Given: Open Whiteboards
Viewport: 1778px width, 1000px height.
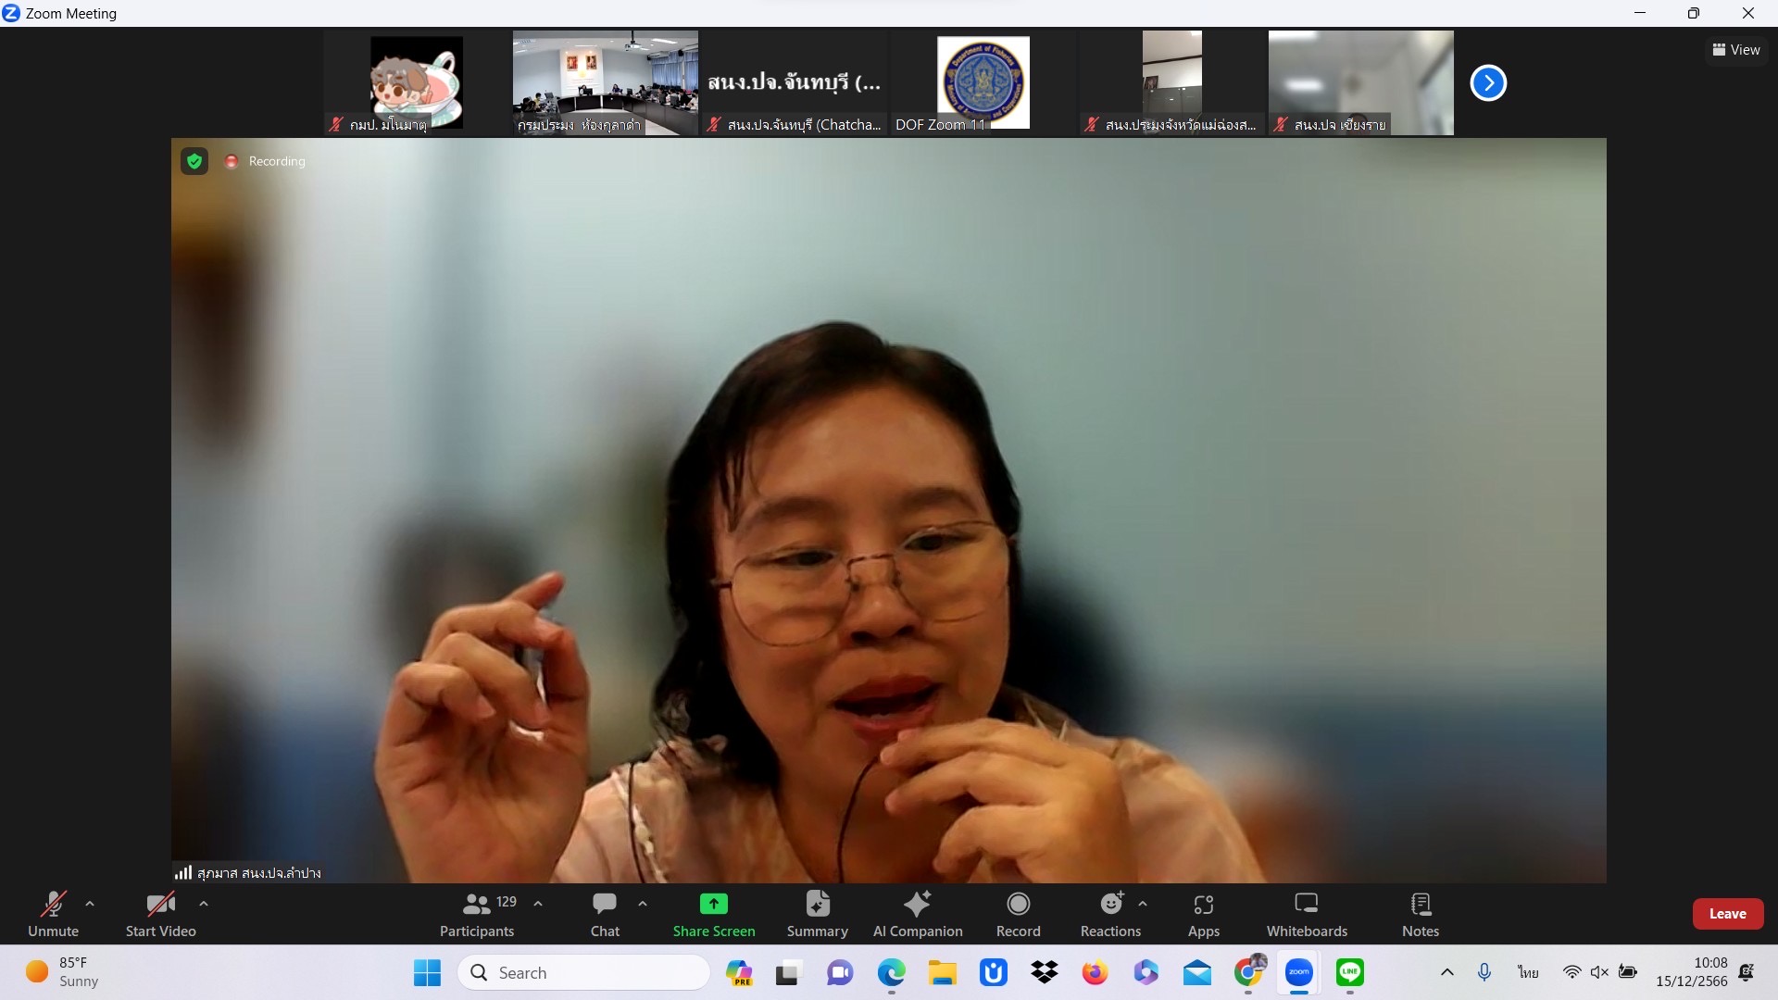Looking at the screenshot, I should coord(1307,913).
